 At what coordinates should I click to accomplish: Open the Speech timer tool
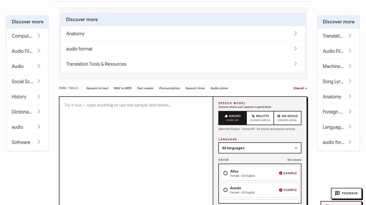click(x=195, y=88)
